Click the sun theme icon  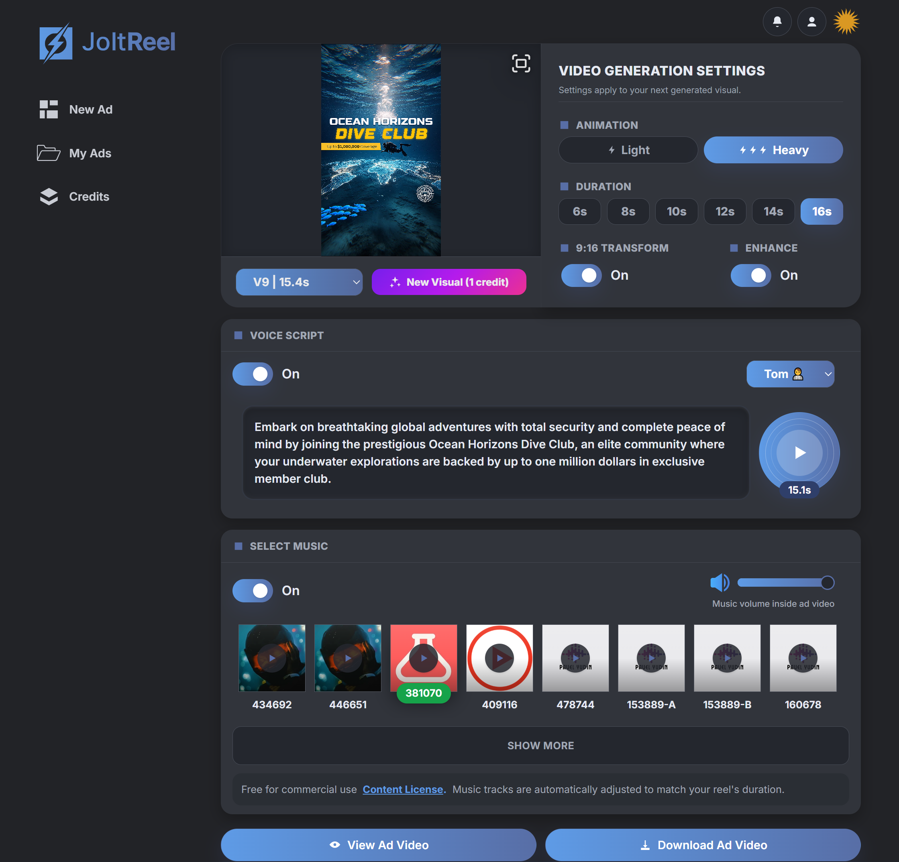[x=846, y=22]
